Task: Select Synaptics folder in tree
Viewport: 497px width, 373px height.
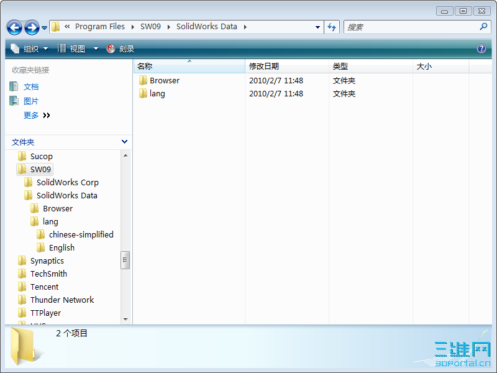Action: (47, 260)
